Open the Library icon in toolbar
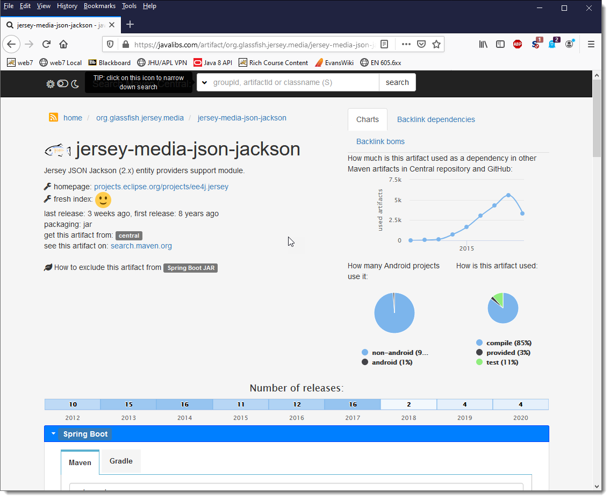 (483, 45)
